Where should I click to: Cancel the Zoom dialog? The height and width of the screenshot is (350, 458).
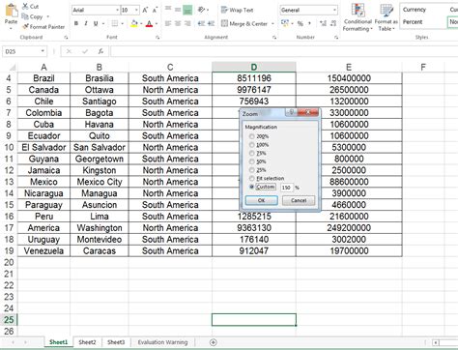(299, 200)
